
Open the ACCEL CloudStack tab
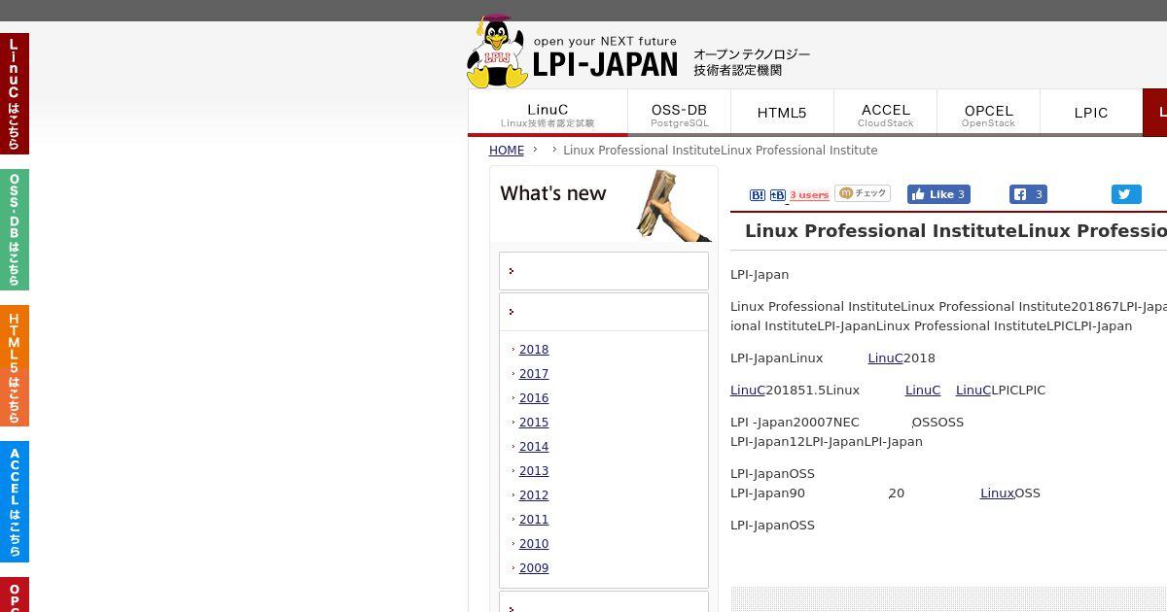point(885,113)
